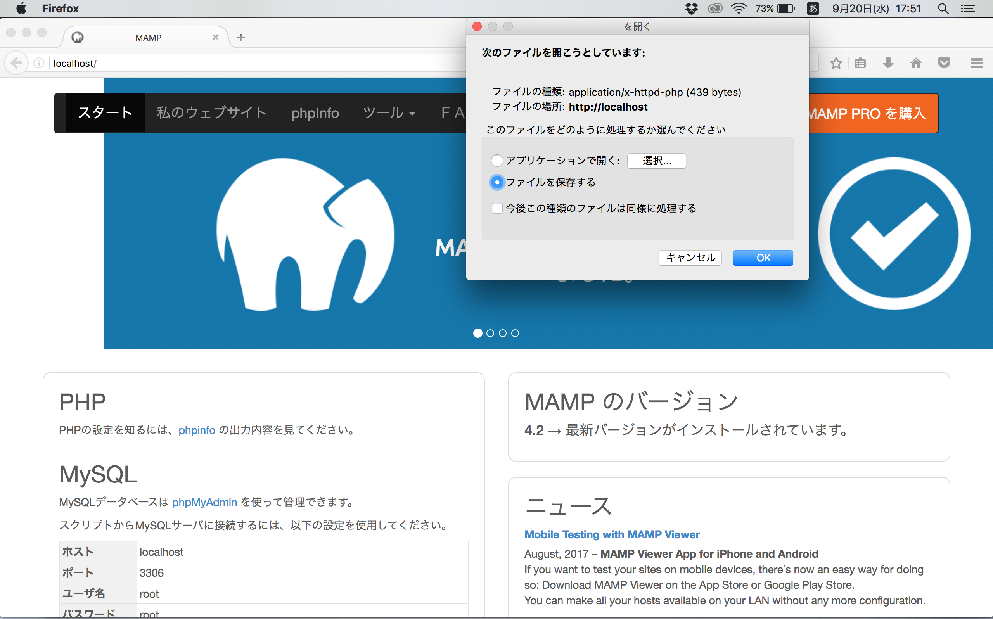Open Spotlight search icon
Viewport: 993px width, 619px height.
943,9
